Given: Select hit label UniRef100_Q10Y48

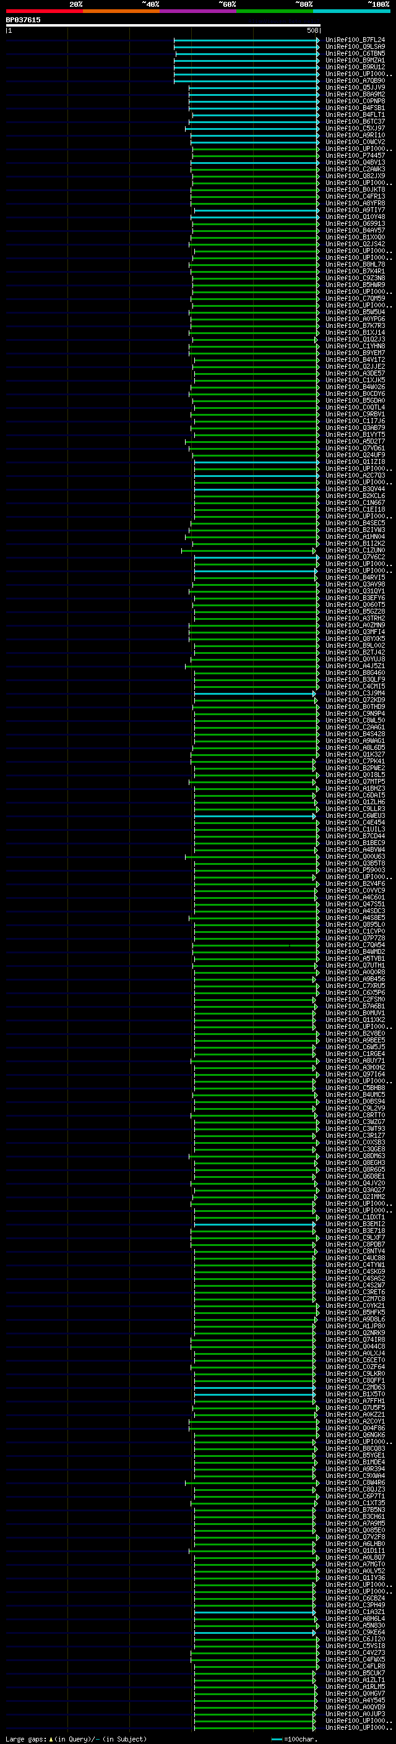Looking at the screenshot, I should (x=355, y=217).
